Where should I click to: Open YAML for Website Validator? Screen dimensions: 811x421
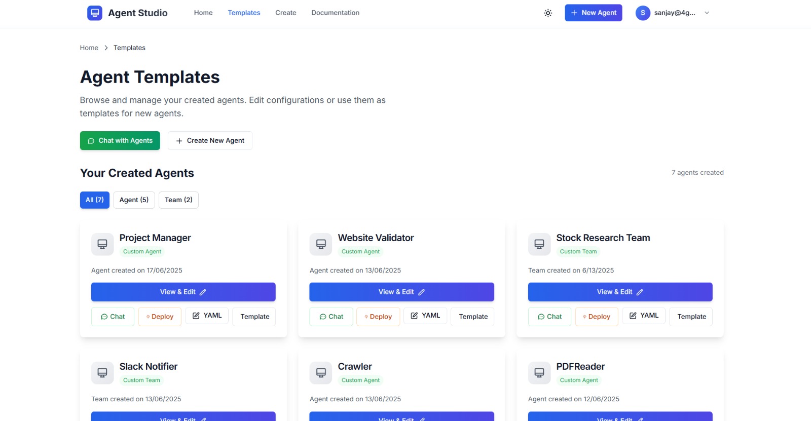click(x=425, y=316)
